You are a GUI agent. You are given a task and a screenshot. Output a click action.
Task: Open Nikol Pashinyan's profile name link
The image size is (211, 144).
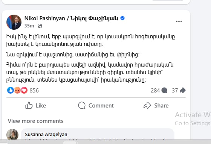tap(71, 18)
